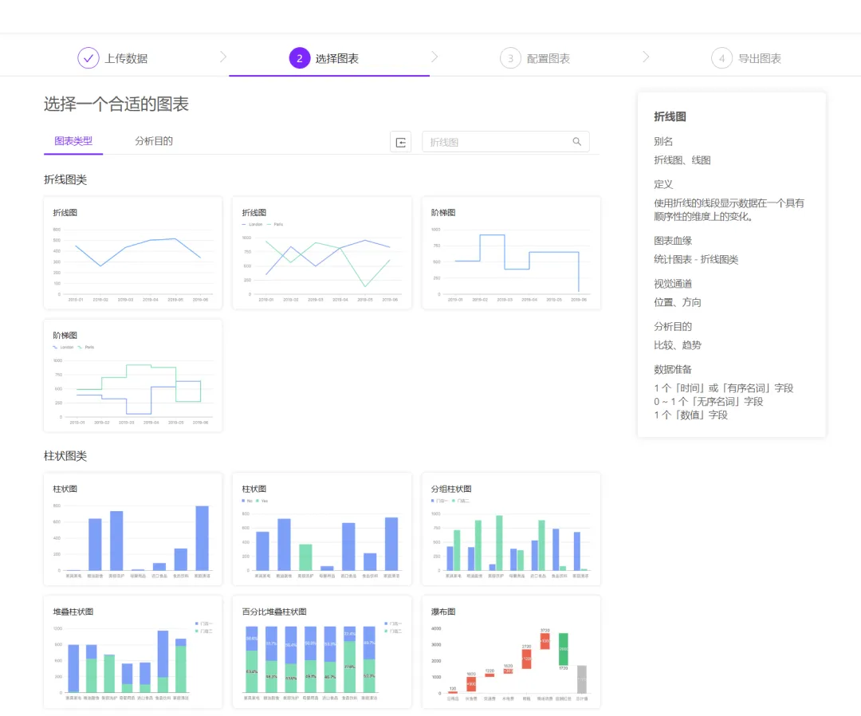The image size is (861, 716).
Task: Click the 定义 label in info panel
Action: (x=663, y=184)
